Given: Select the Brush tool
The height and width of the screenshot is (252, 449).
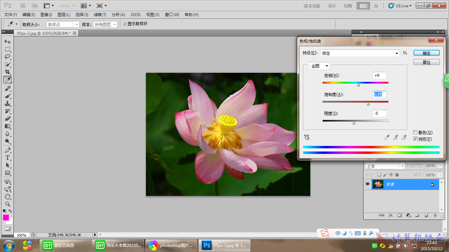Looking at the screenshot, I should click(x=8, y=96).
